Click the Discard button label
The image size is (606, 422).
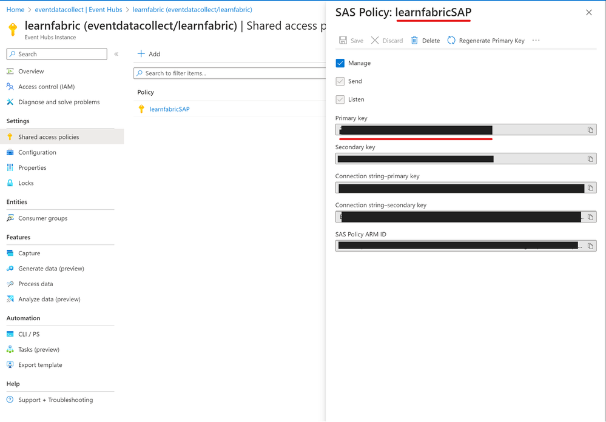coord(392,41)
